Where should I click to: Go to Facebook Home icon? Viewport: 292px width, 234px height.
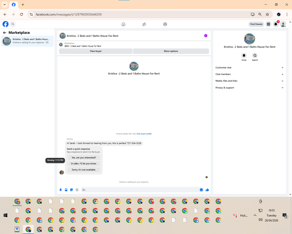123,24
